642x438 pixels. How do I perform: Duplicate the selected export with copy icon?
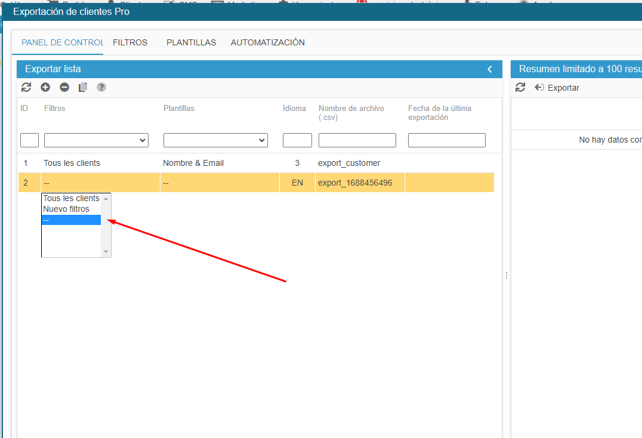click(x=83, y=87)
